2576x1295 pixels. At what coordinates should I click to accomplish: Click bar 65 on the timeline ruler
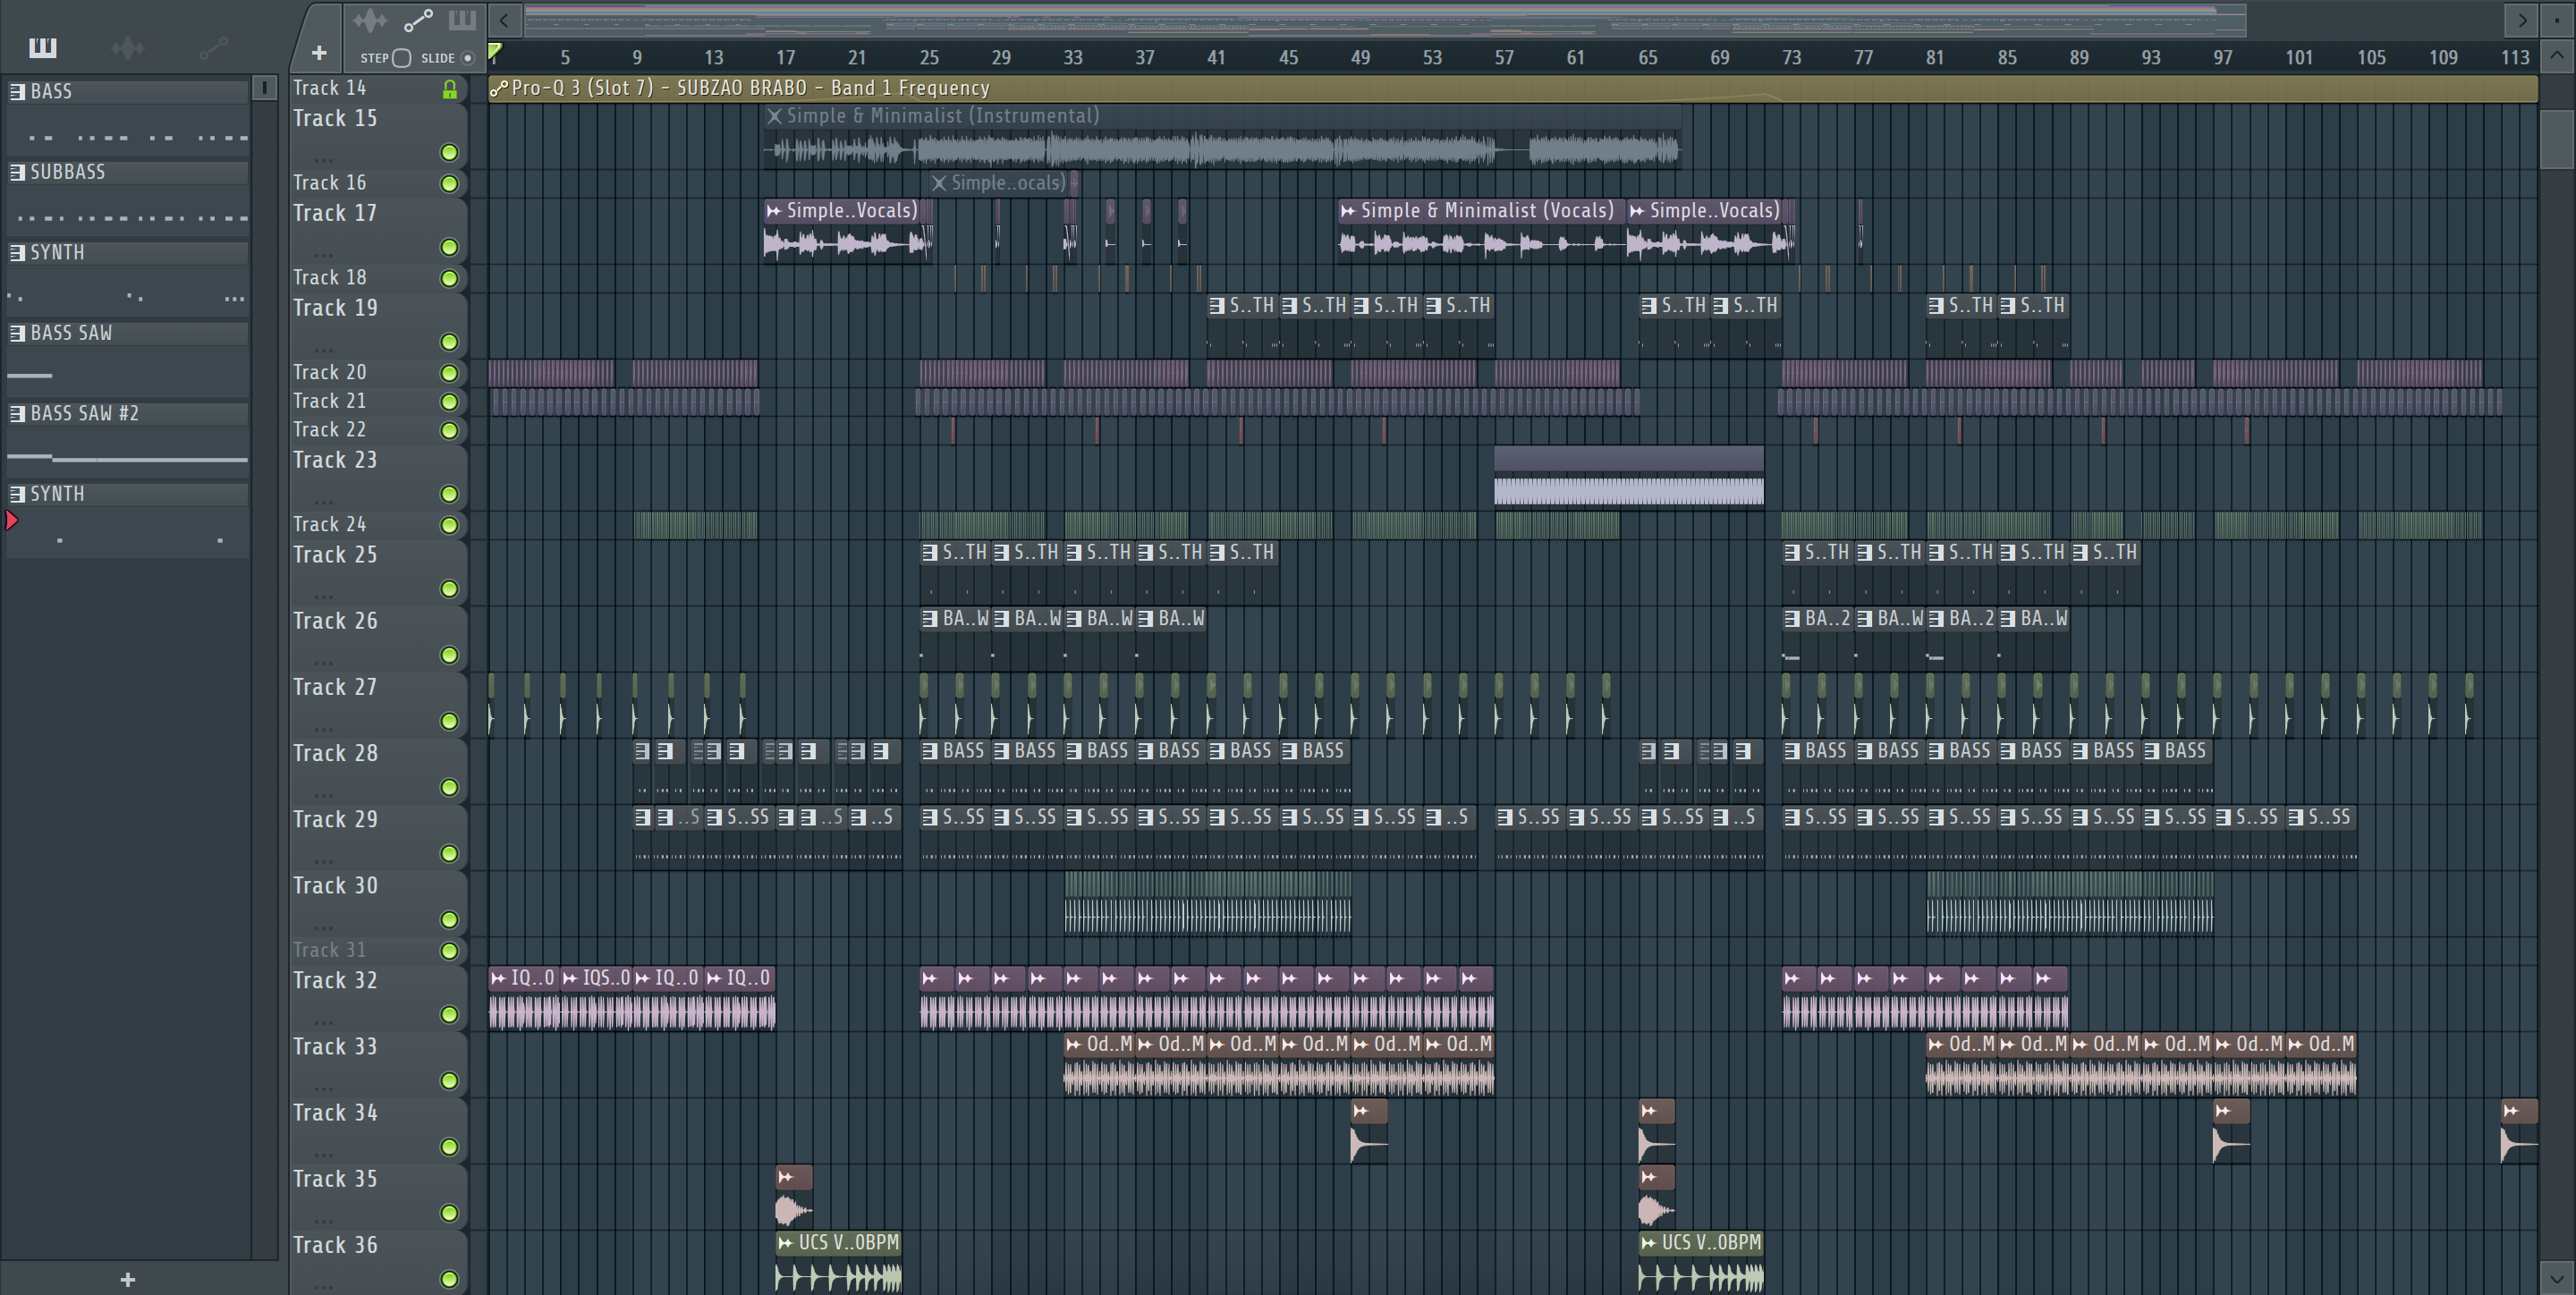pyautogui.click(x=1647, y=58)
